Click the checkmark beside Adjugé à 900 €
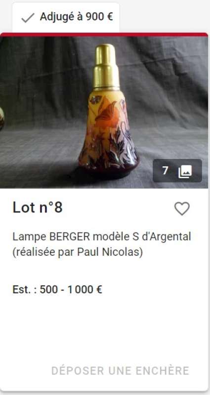Viewport: 210px width, 395px height. pyautogui.click(x=28, y=18)
